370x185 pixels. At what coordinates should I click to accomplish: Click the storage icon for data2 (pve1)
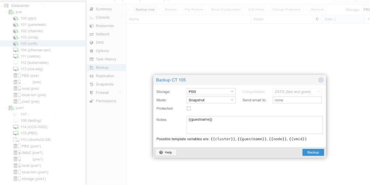(17, 153)
